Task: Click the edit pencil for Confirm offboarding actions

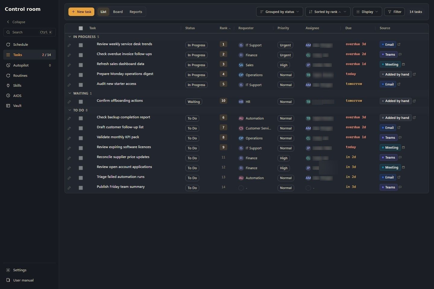Action: [x=69, y=102]
